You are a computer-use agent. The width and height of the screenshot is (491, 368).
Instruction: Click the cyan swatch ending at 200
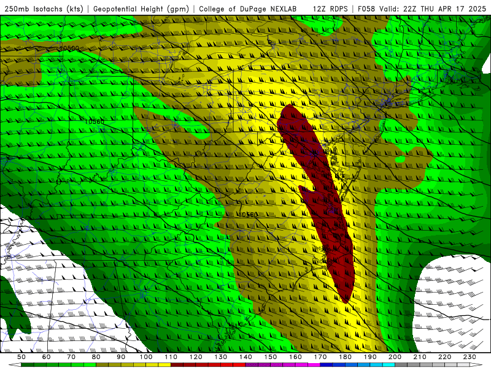tap(389, 365)
